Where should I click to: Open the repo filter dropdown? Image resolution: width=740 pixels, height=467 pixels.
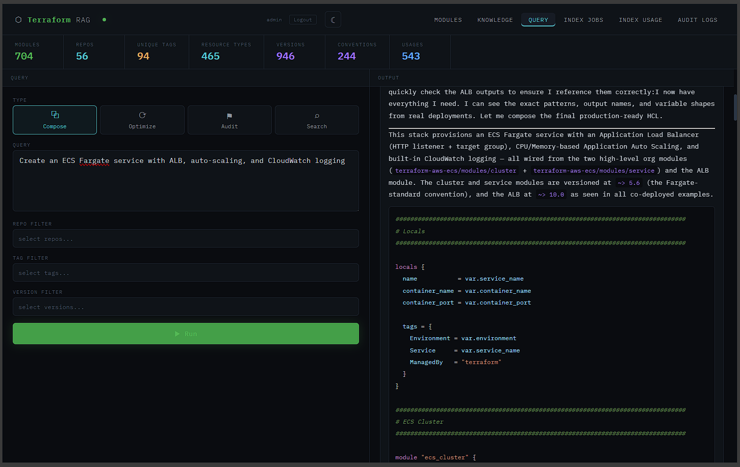(x=186, y=238)
